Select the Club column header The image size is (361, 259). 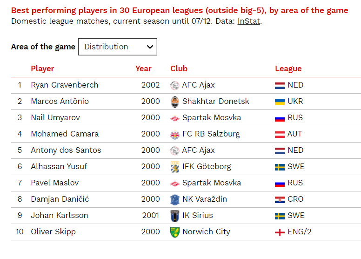pos(179,69)
